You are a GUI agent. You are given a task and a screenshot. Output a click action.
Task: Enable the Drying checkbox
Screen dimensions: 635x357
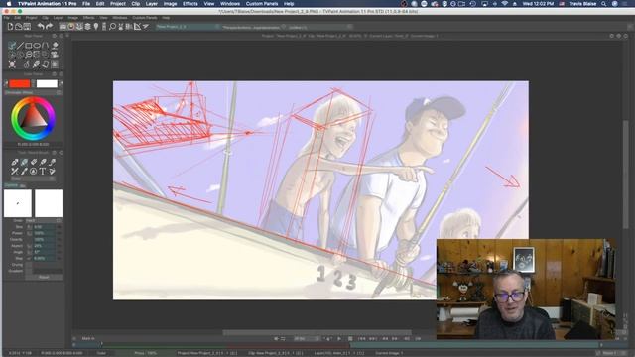29,265
